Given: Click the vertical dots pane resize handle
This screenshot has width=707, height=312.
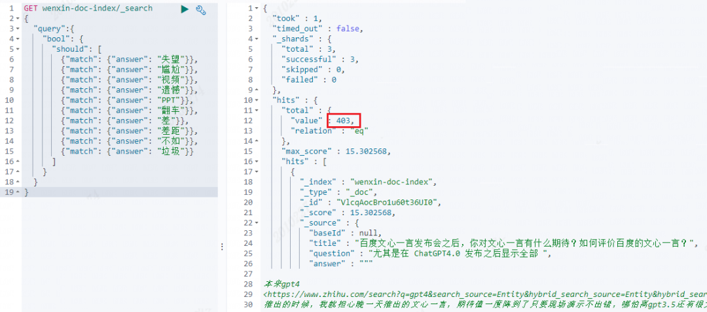Looking at the screenshot, I should tap(221, 247).
